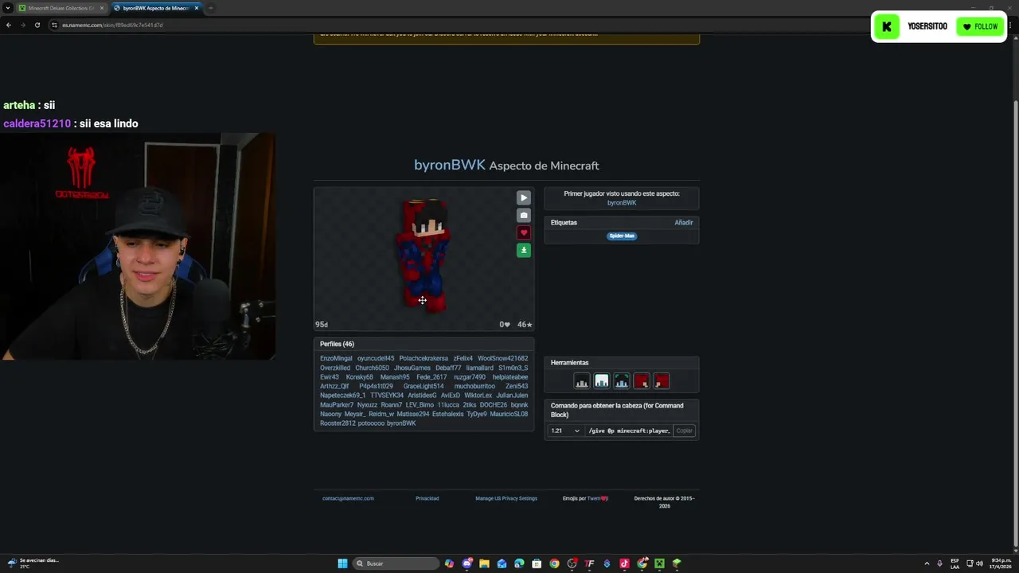Open byronBWK under Primer jugador visto
1019x573 pixels.
[622, 203]
